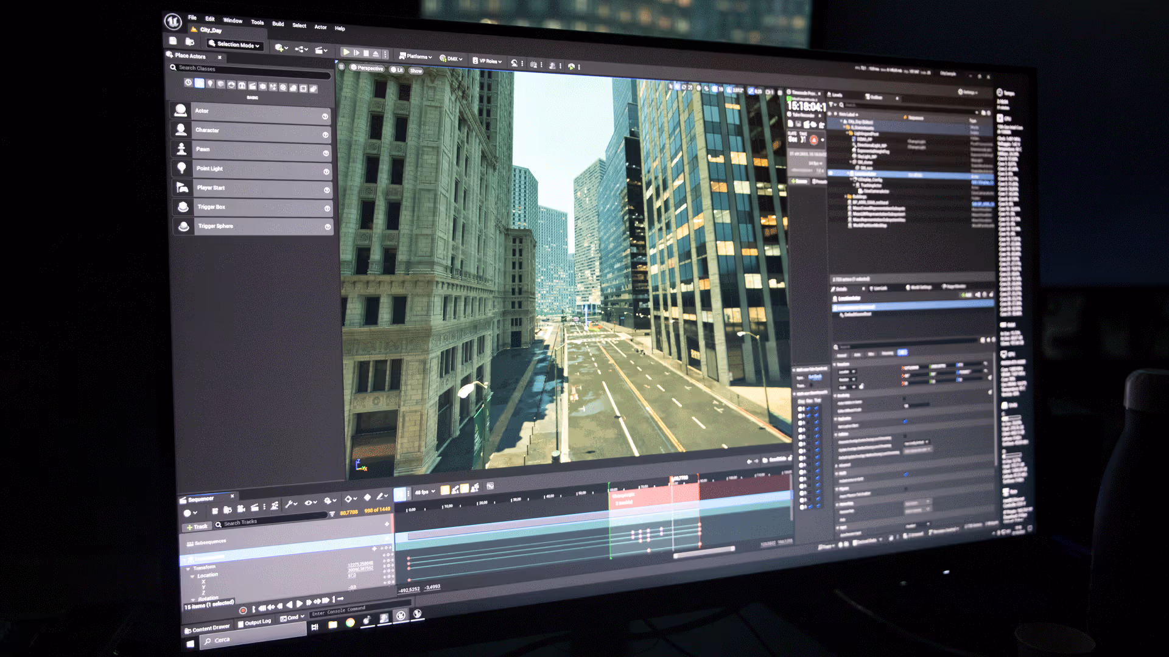Click the Cerca taskbar search box
Image resolution: width=1169 pixels, height=657 pixels.
[253, 635]
